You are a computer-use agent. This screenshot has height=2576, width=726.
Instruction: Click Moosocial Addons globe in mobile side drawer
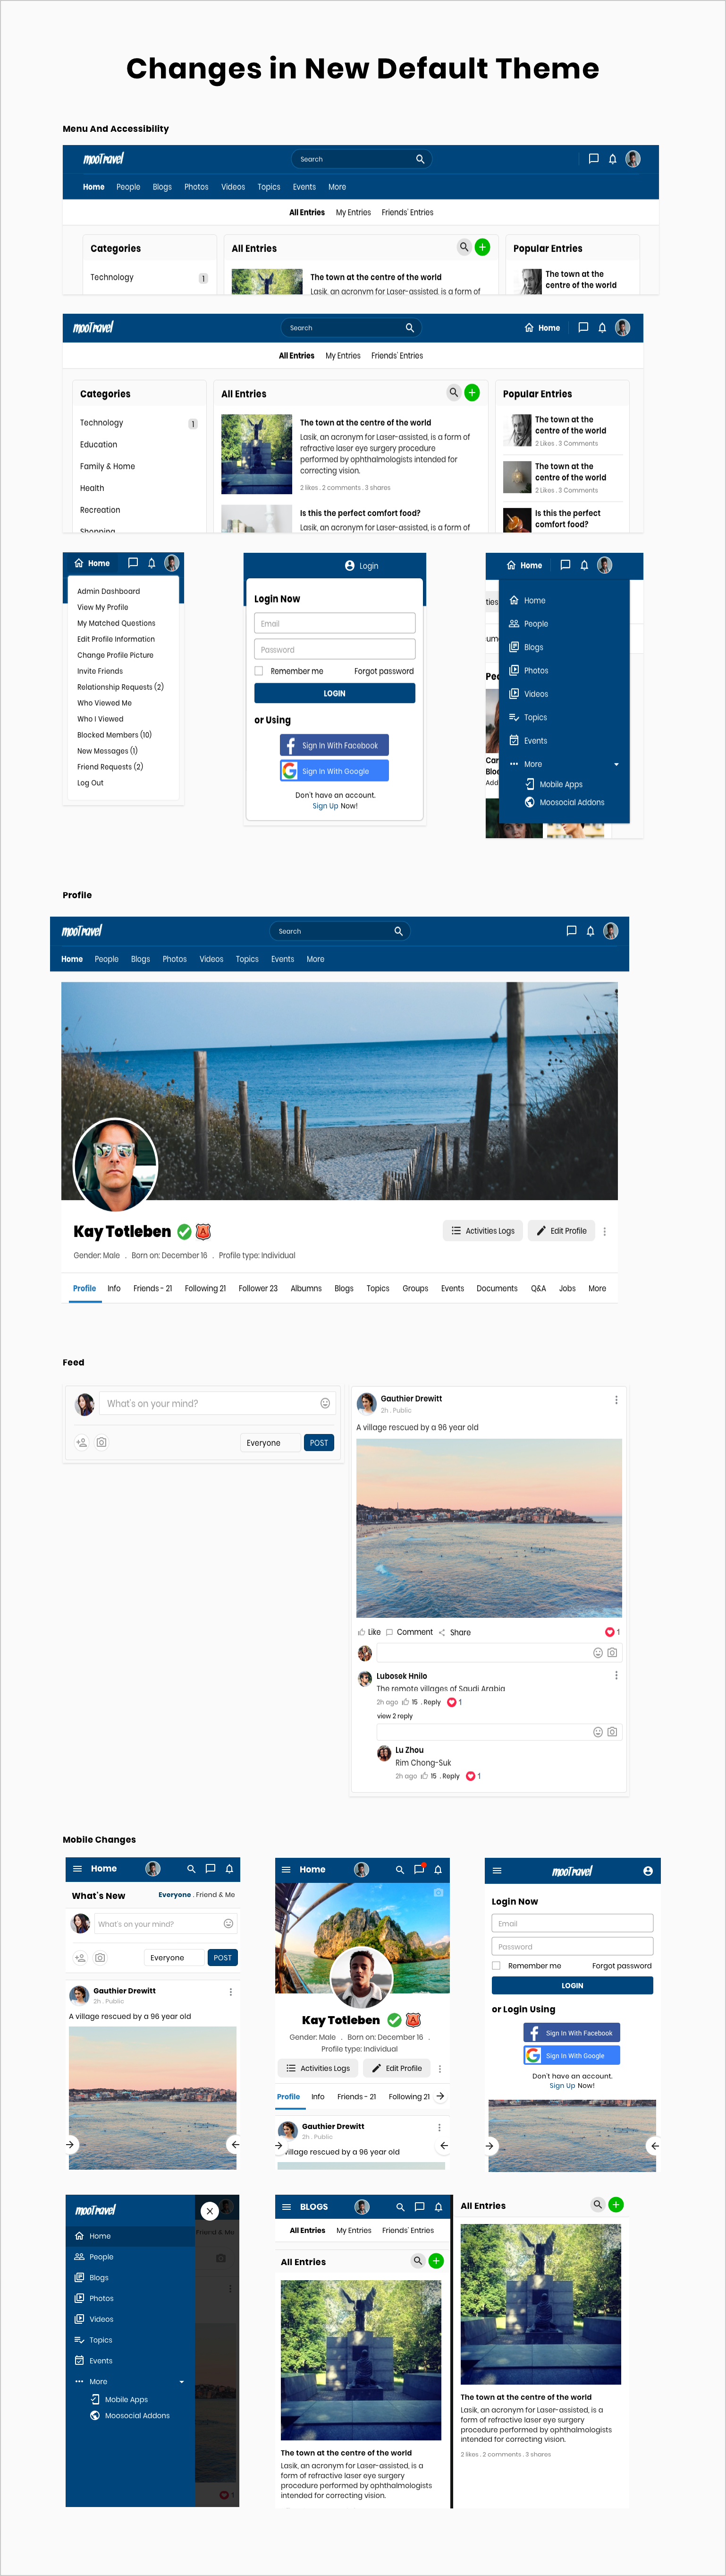point(95,2416)
